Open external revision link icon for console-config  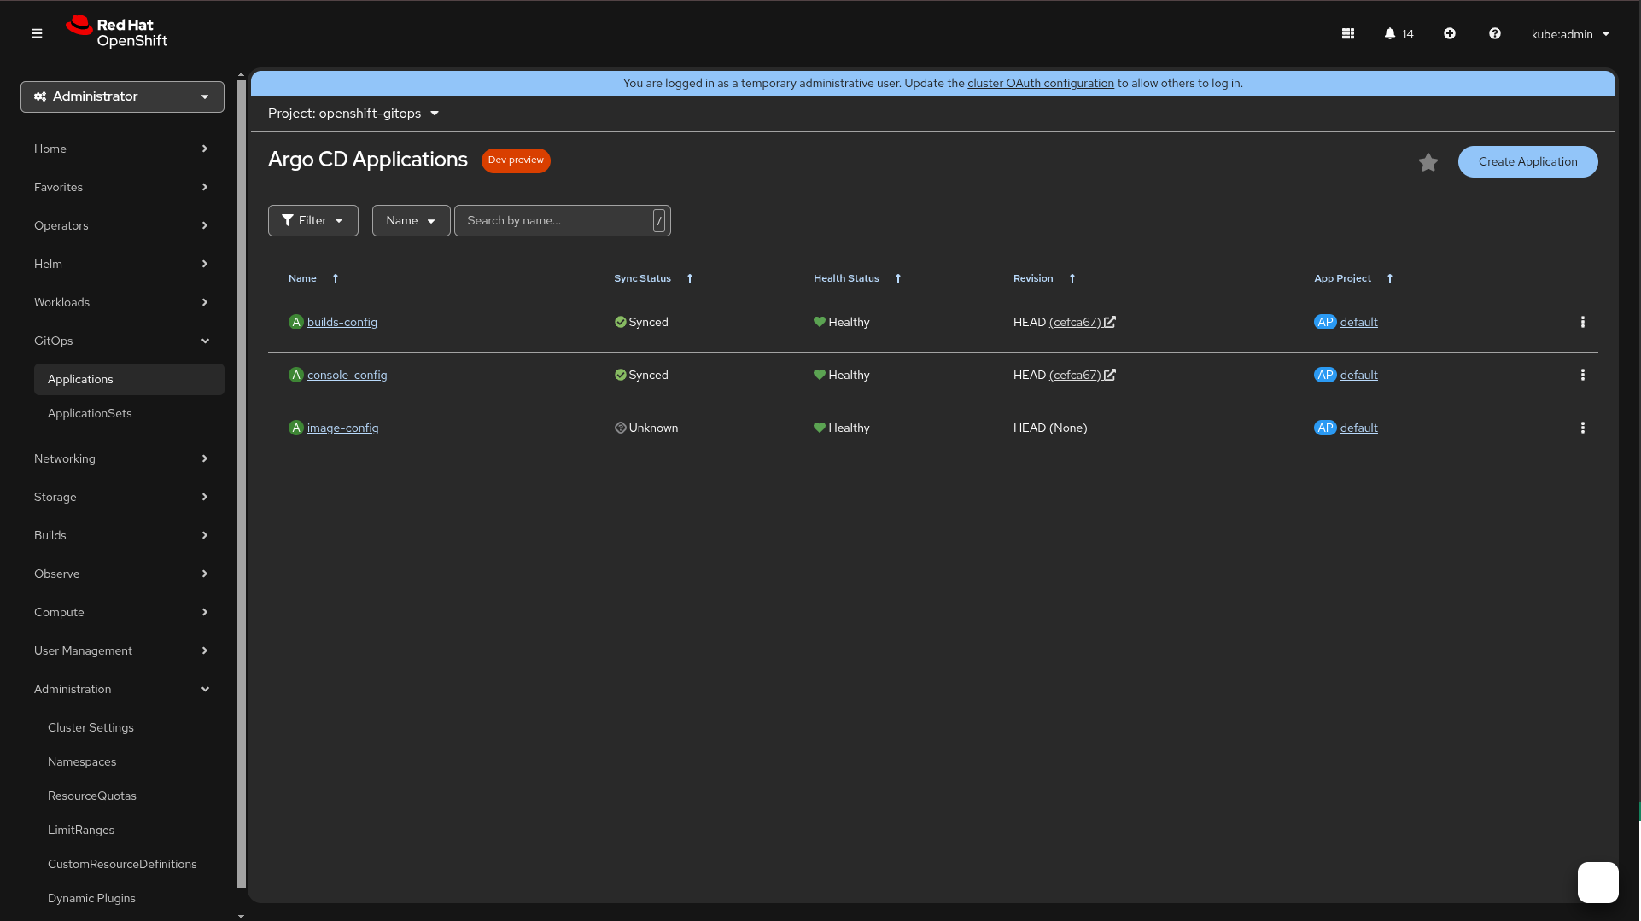[x=1110, y=376]
